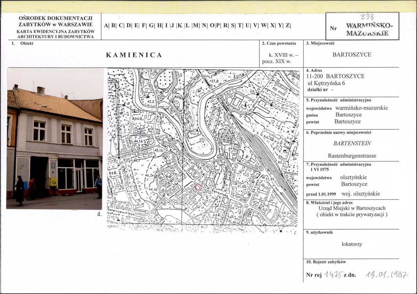Click the yellow "G" sign in the photo
Image resolution: width=417 pixels, height=294 pixels.
[53, 182]
